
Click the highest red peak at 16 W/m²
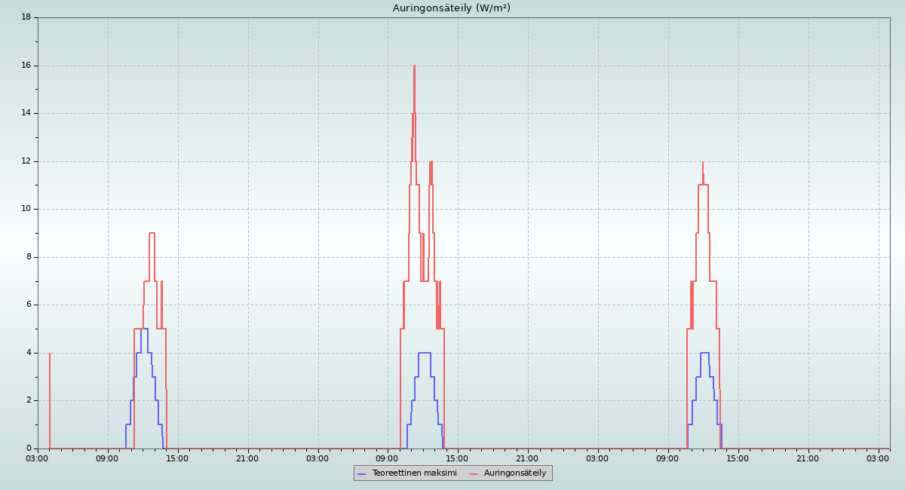tap(414, 66)
